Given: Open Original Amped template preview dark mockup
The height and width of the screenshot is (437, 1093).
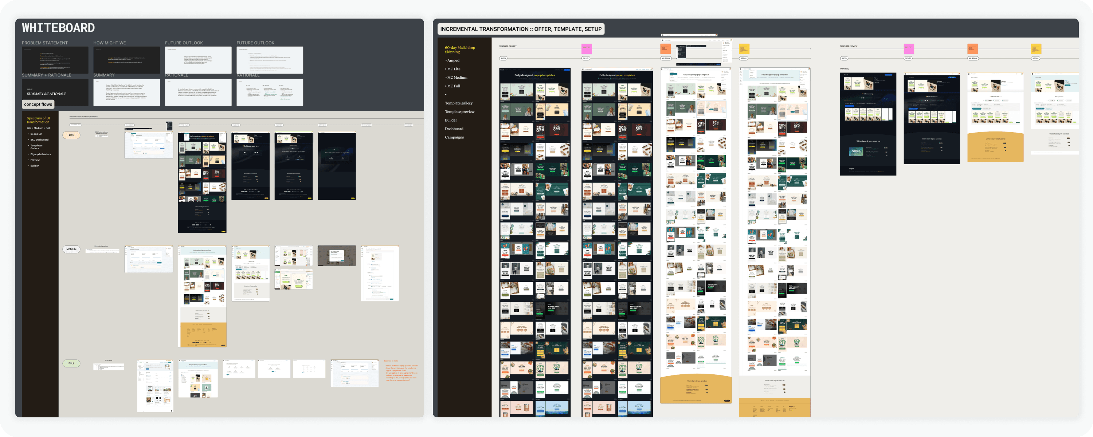Looking at the screenshot, I should (x=868, y=124).
